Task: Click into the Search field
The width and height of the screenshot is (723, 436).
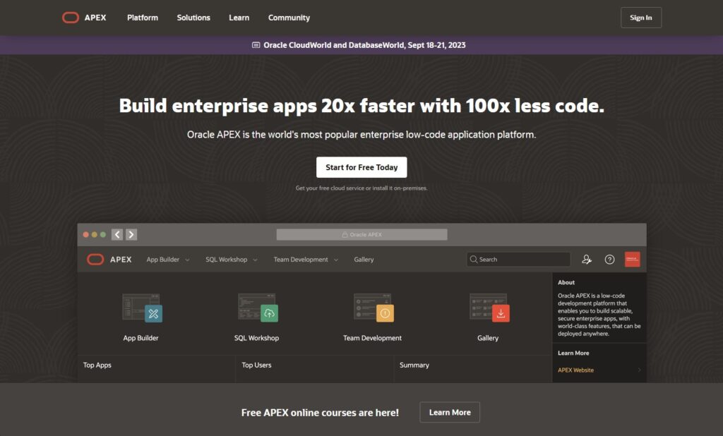Action: pos(518,260)
